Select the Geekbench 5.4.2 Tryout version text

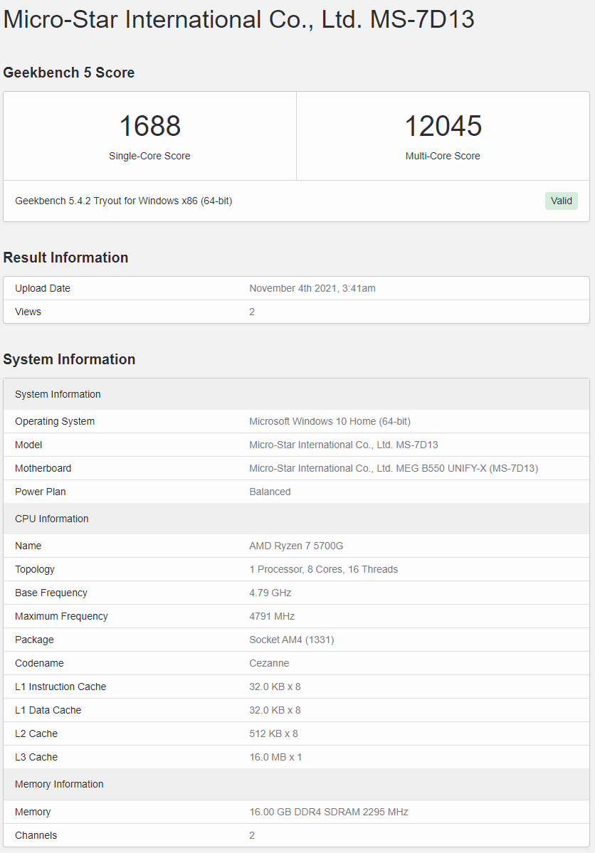(123, 201)
